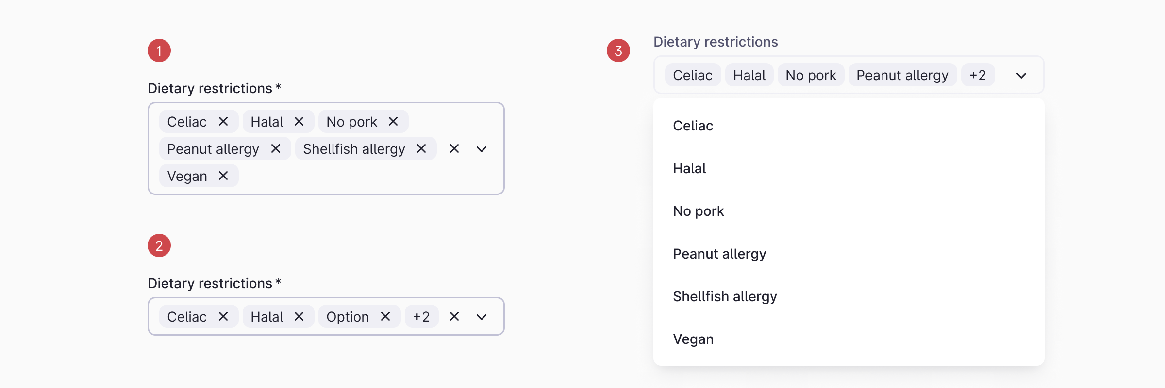Screen dimensions: 1165x388
Task: Select Celiac from the open options list
Action: coord(693,126)
